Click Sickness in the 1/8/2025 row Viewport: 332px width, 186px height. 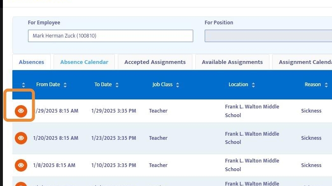click(311, 165)
